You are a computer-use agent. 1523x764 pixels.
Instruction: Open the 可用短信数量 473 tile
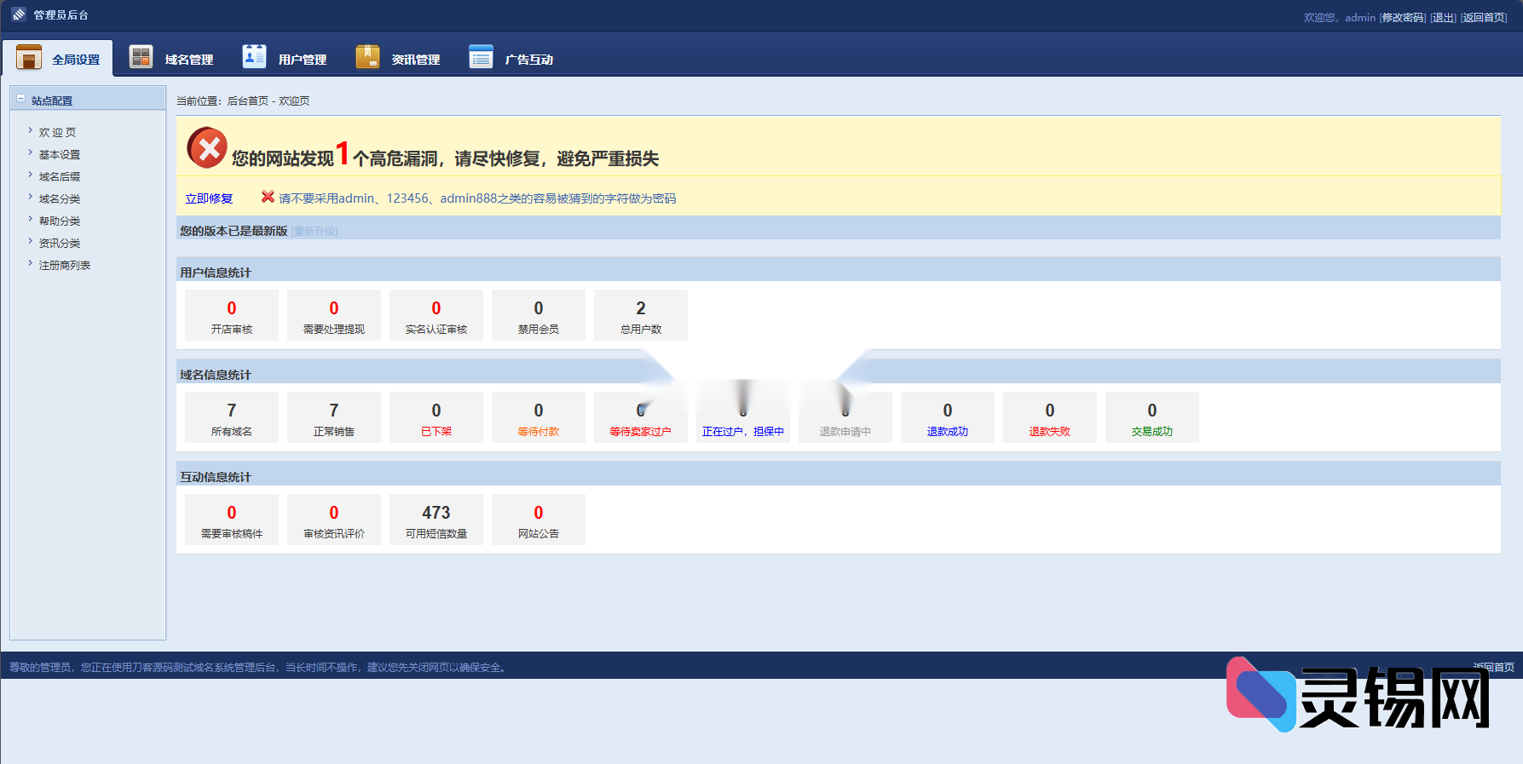click(436, 520)
